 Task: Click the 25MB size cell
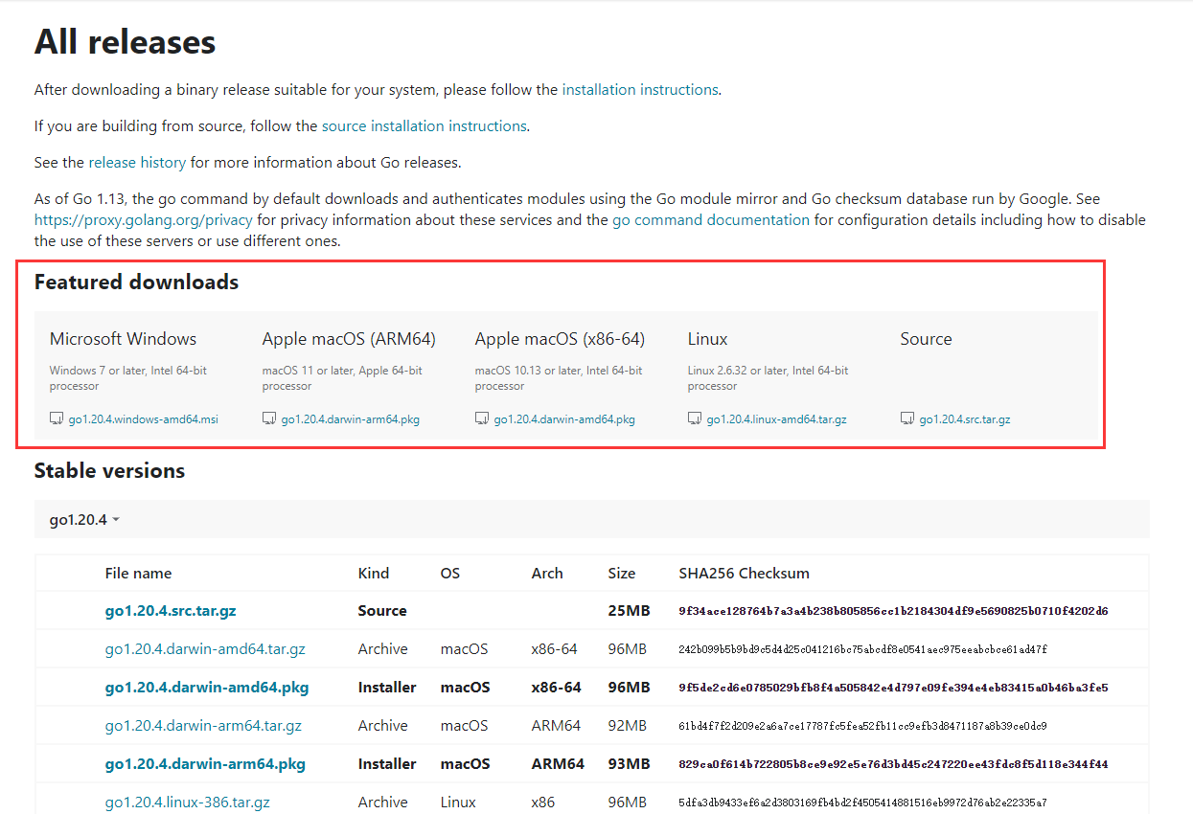point(630,610)
